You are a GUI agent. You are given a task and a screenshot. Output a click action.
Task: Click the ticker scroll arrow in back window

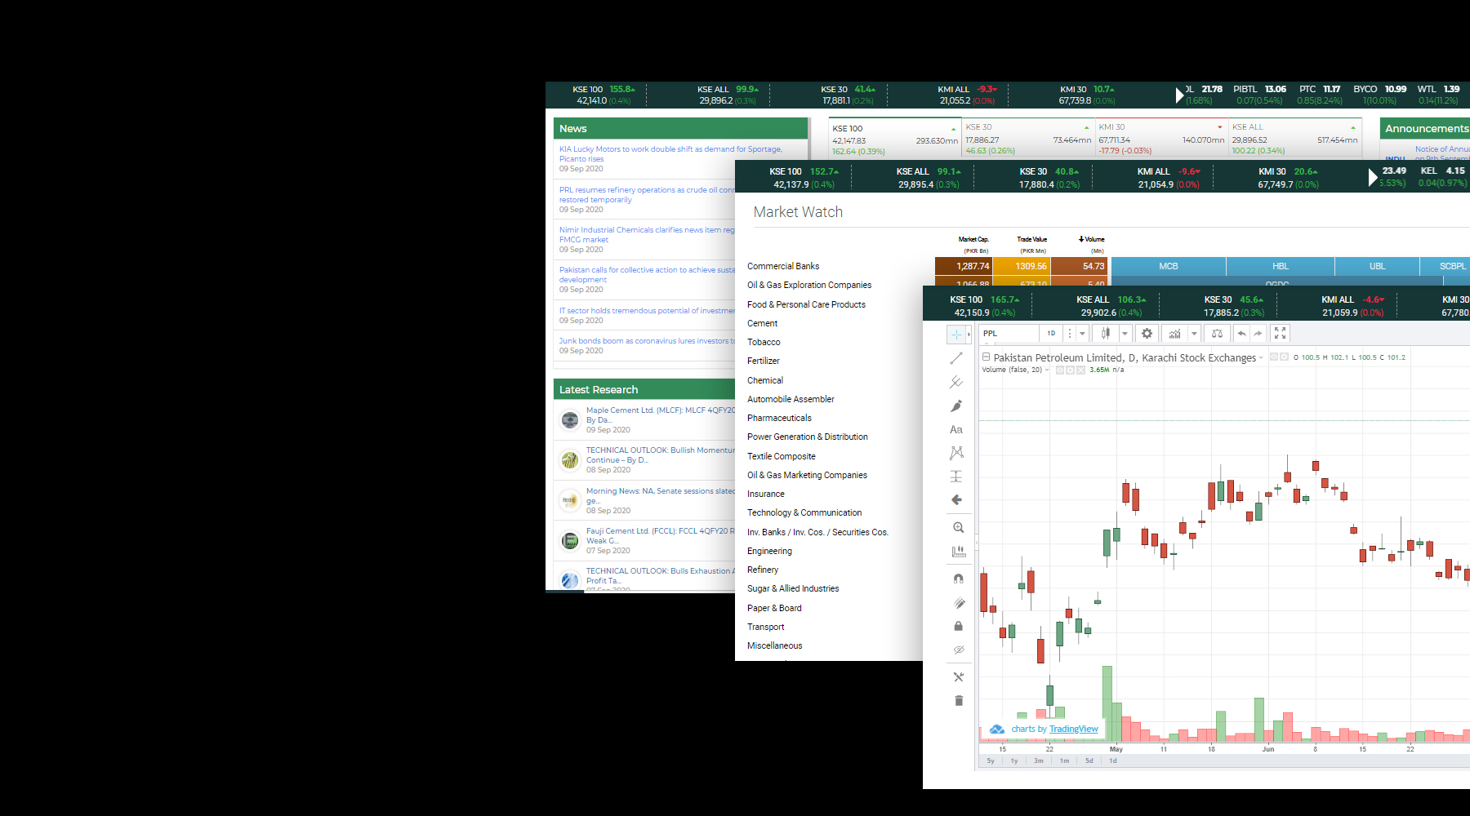1179,95
